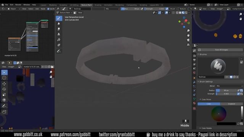Open the Window menu
Screen dimensions: 244x137
(26, 5)
